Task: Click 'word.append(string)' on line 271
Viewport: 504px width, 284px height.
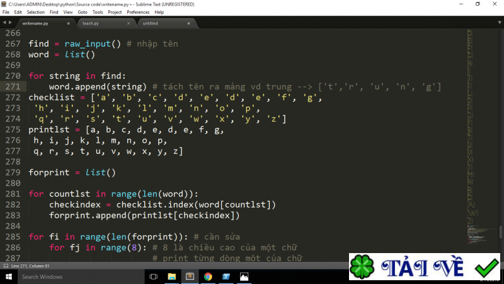Action: pyautogui.click(x=98, y=87)
